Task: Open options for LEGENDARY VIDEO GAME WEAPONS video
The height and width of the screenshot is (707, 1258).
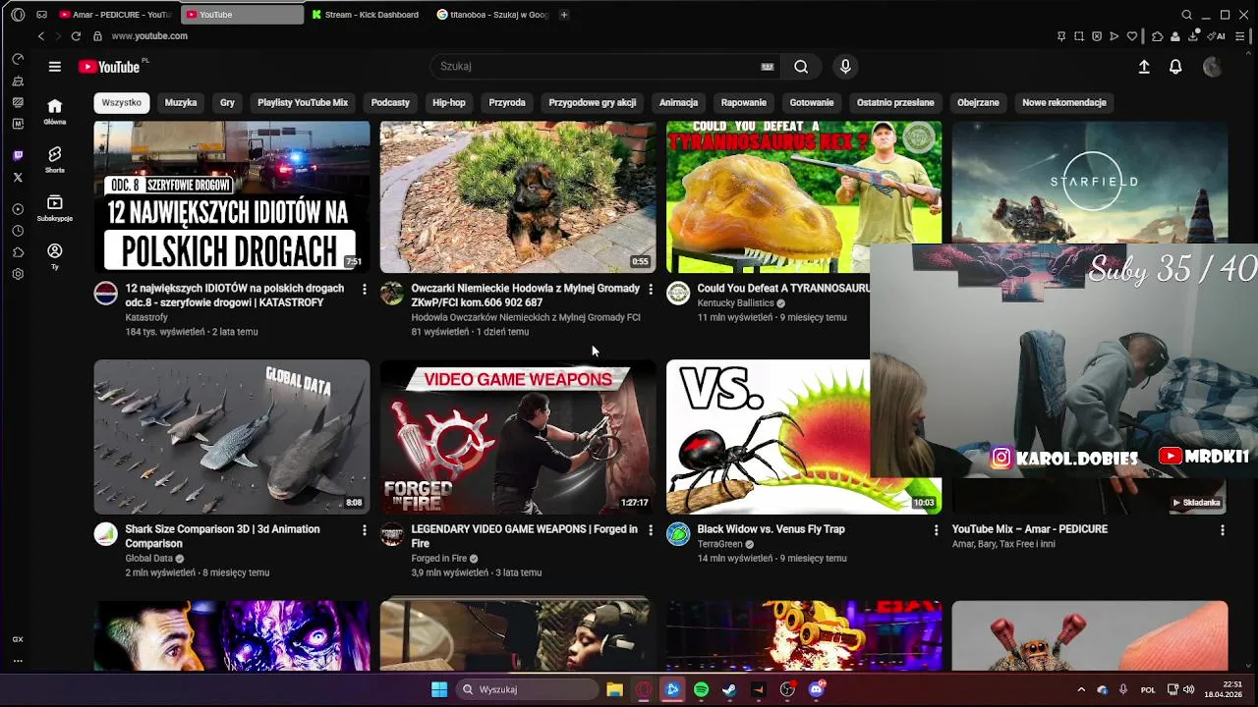Action: pos(650,529)
